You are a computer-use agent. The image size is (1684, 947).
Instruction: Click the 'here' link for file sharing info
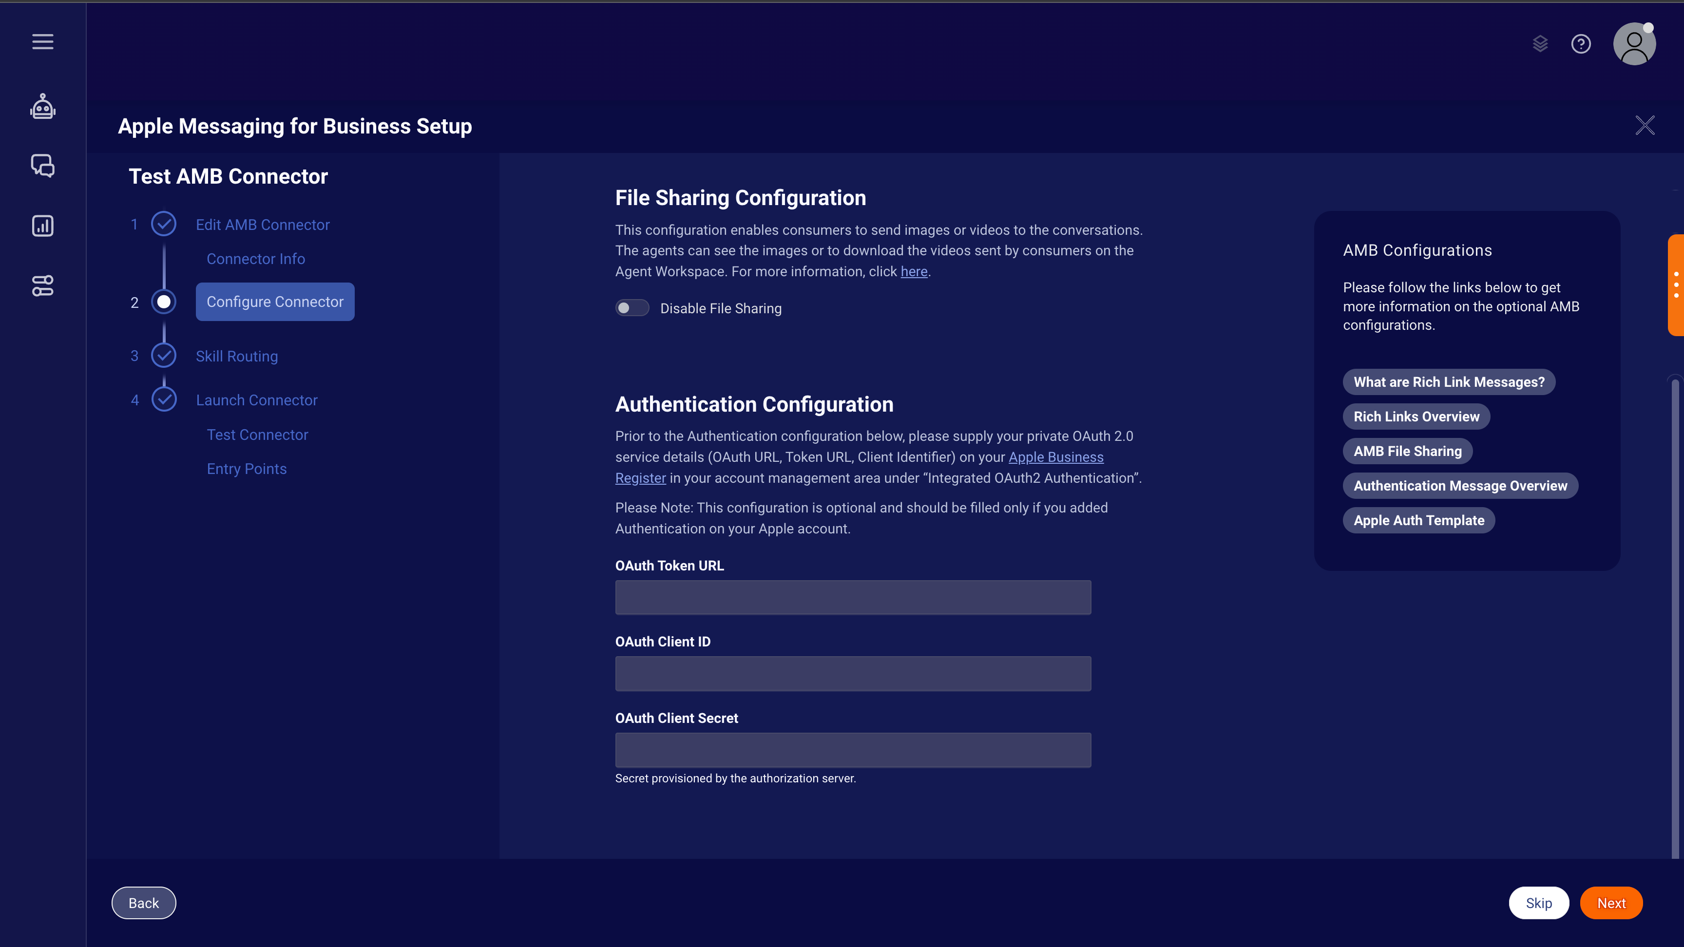pos(914,271)
